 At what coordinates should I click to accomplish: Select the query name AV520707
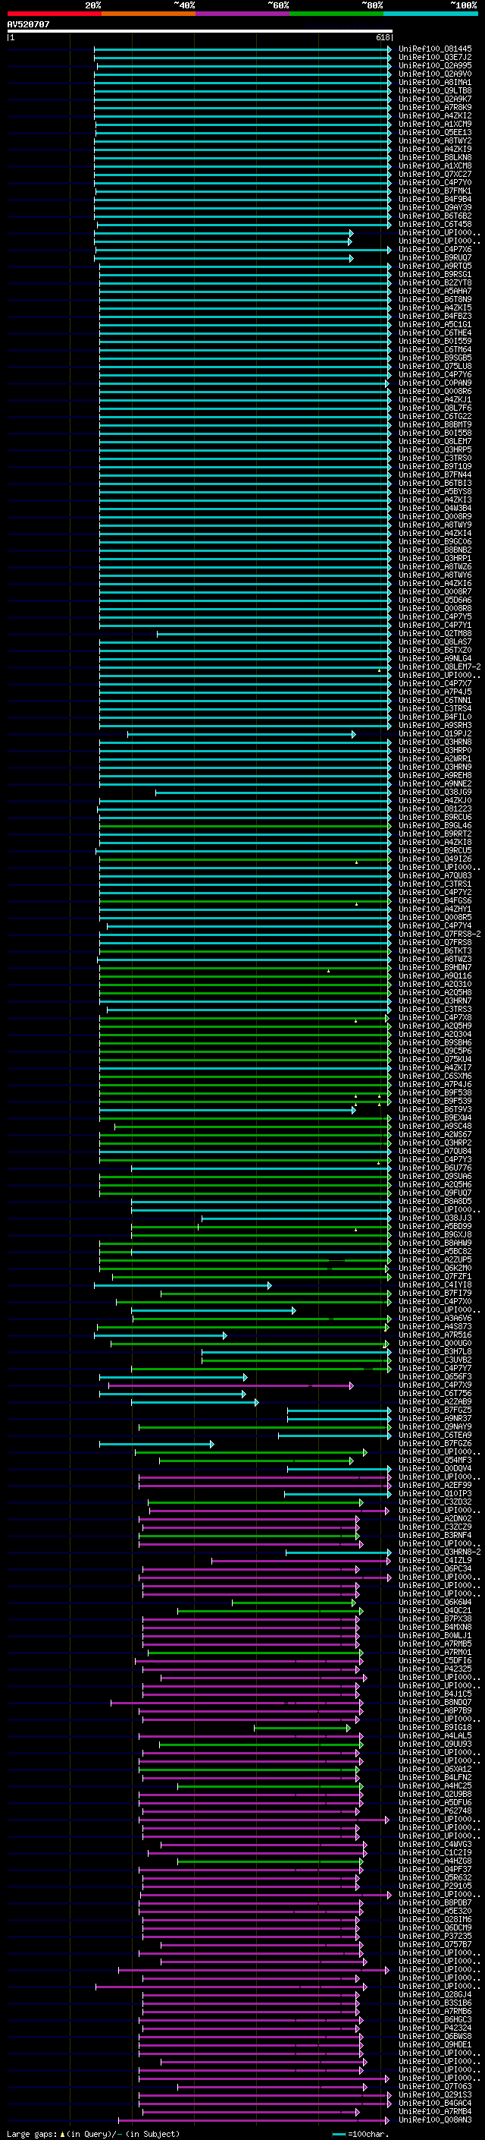tap(28, 25)
